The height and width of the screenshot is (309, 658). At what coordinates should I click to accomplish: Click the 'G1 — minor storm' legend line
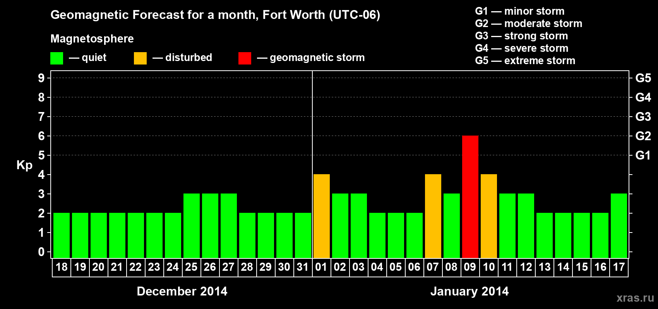[x=519, y=11]
